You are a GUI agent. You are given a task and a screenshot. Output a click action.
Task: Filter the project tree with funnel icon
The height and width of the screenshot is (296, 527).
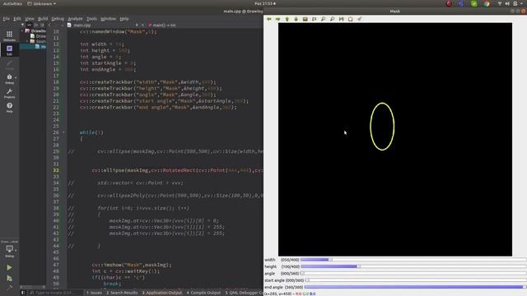[23, 25]
